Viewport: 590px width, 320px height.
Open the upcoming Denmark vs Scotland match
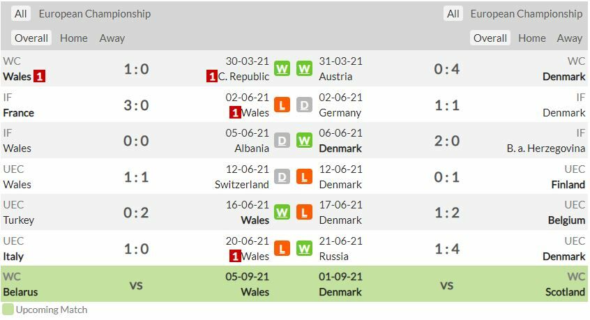tap(447, 284)
